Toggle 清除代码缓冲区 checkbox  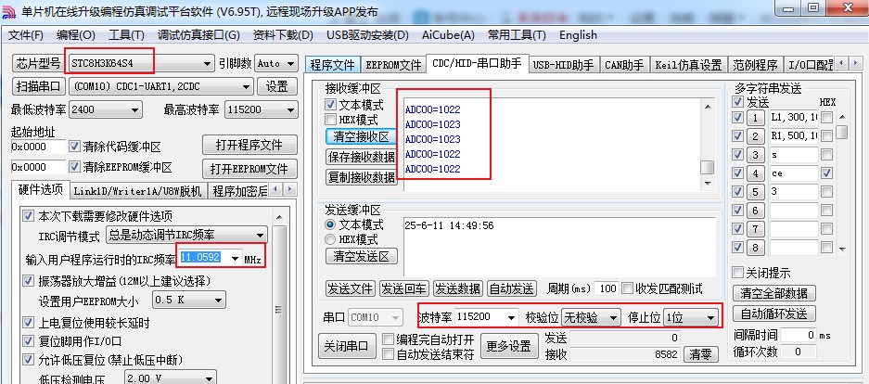75,147
